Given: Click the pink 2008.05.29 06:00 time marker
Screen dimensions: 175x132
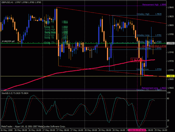Looking at the screenshot, I should pyautogui.click(x=137, y=130).
